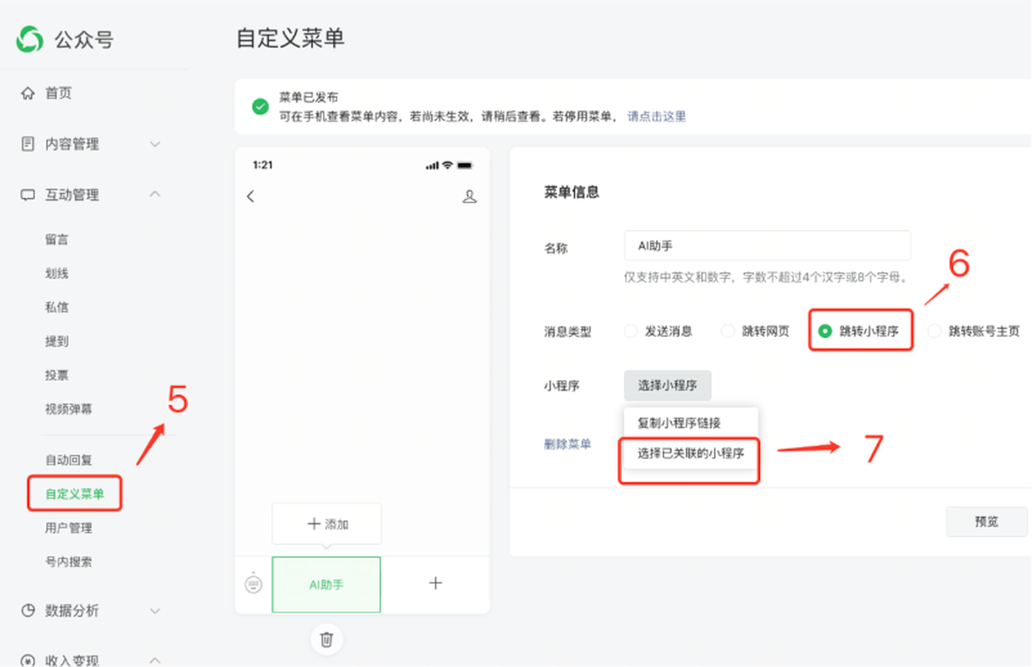Click the keyboard switch icon in phone preview
1032x667 pixels.
point(253,584)
